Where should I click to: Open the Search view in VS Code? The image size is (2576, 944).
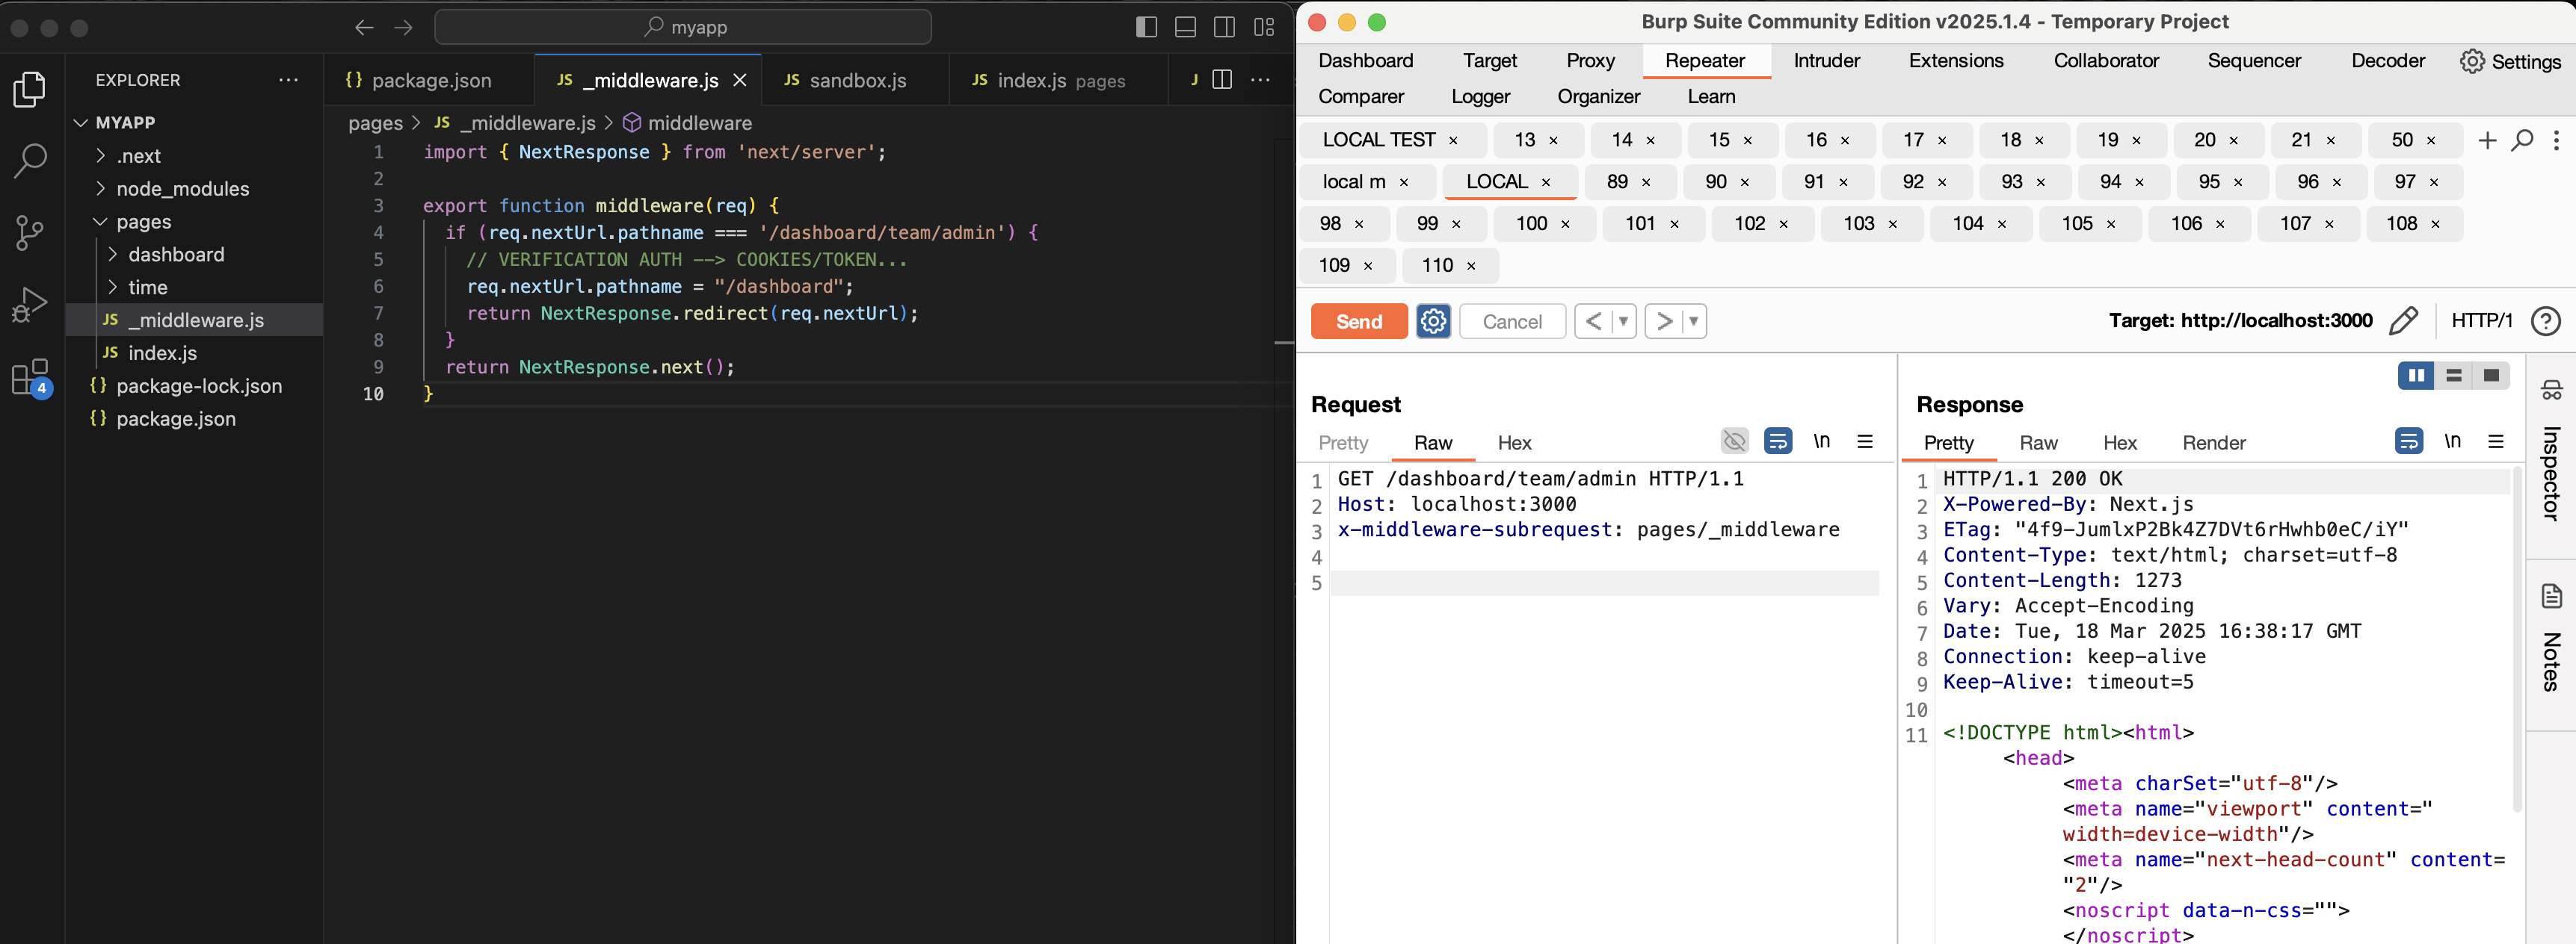30,160
